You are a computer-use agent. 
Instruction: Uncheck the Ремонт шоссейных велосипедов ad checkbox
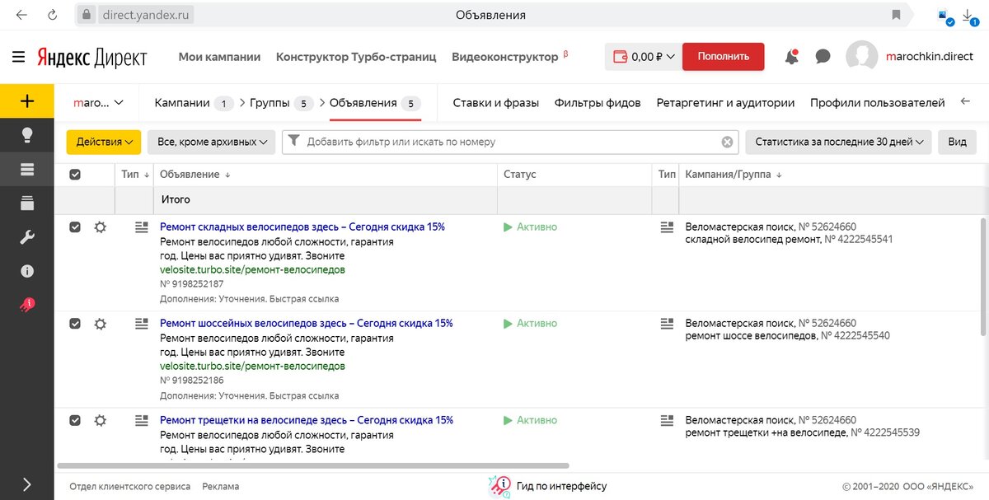coord(75,324)
